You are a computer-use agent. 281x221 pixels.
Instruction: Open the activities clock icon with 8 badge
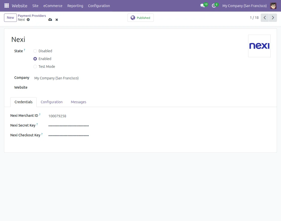click(x=215, y=6)
